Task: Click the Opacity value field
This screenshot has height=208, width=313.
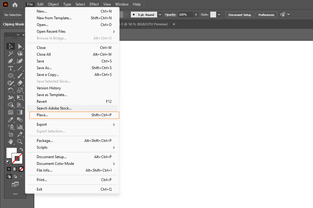Action: [186, 15]
